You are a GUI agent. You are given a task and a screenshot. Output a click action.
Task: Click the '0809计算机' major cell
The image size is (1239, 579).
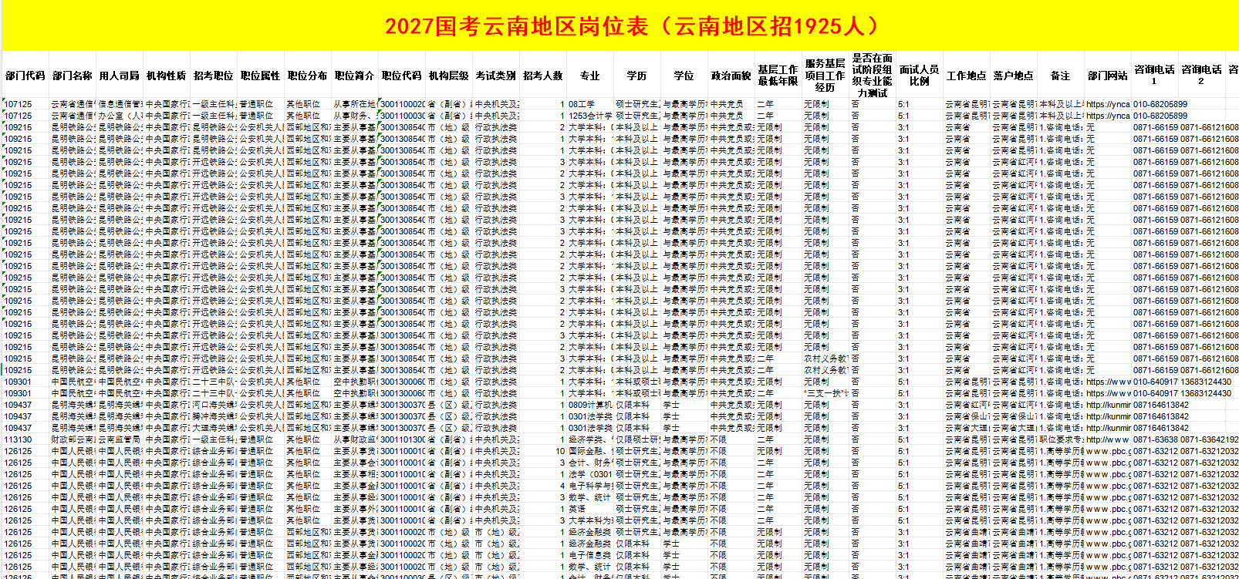tap(590, 405)
